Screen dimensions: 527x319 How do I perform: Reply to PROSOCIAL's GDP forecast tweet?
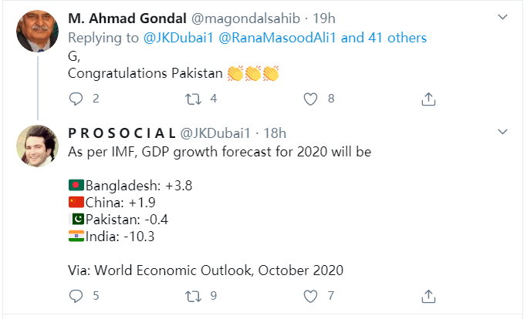tap(76, 295)
